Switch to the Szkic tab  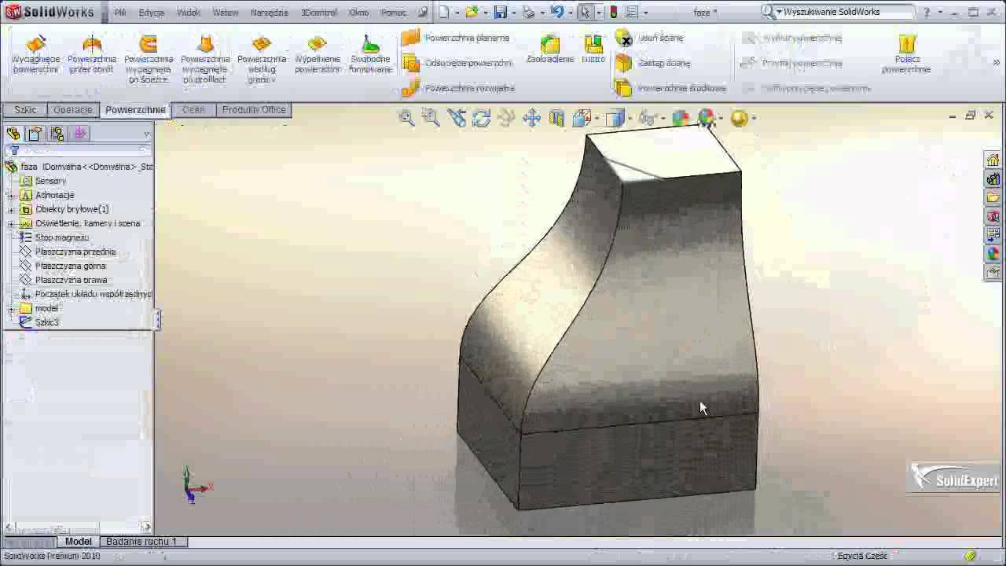pyautogui.click(x=25, y=110)
